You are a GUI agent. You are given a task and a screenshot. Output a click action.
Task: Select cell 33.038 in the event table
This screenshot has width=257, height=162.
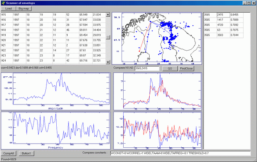pos(99,20)
